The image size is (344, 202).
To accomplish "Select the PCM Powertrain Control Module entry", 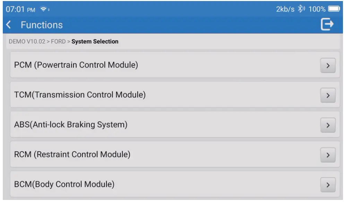I will pos(139,64).
